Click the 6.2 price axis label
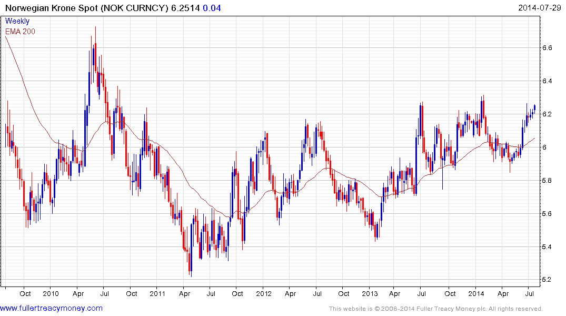This screenshot has height=316, width=566. (547, 114)
